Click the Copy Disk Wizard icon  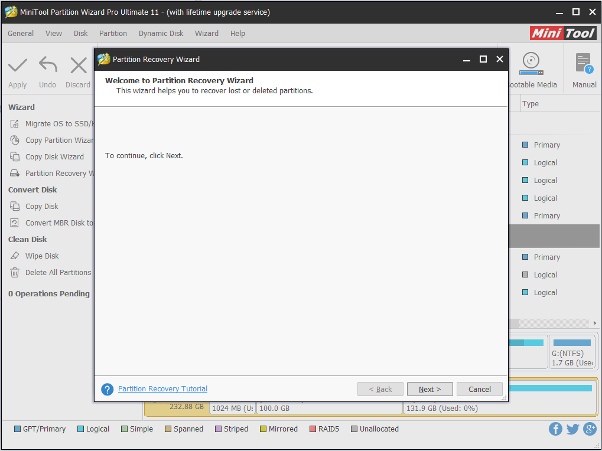15,156
